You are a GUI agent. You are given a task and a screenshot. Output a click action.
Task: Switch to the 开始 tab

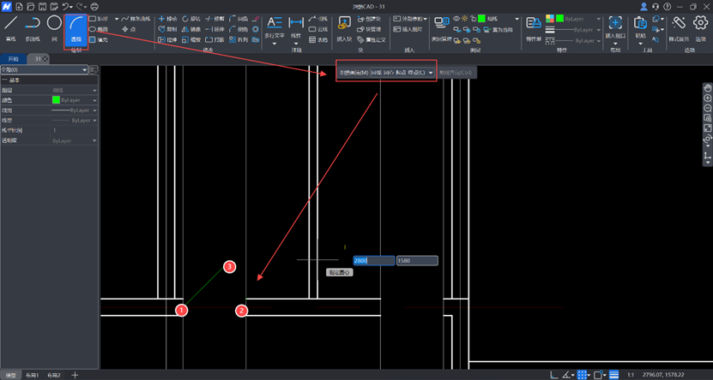point(13,59)
